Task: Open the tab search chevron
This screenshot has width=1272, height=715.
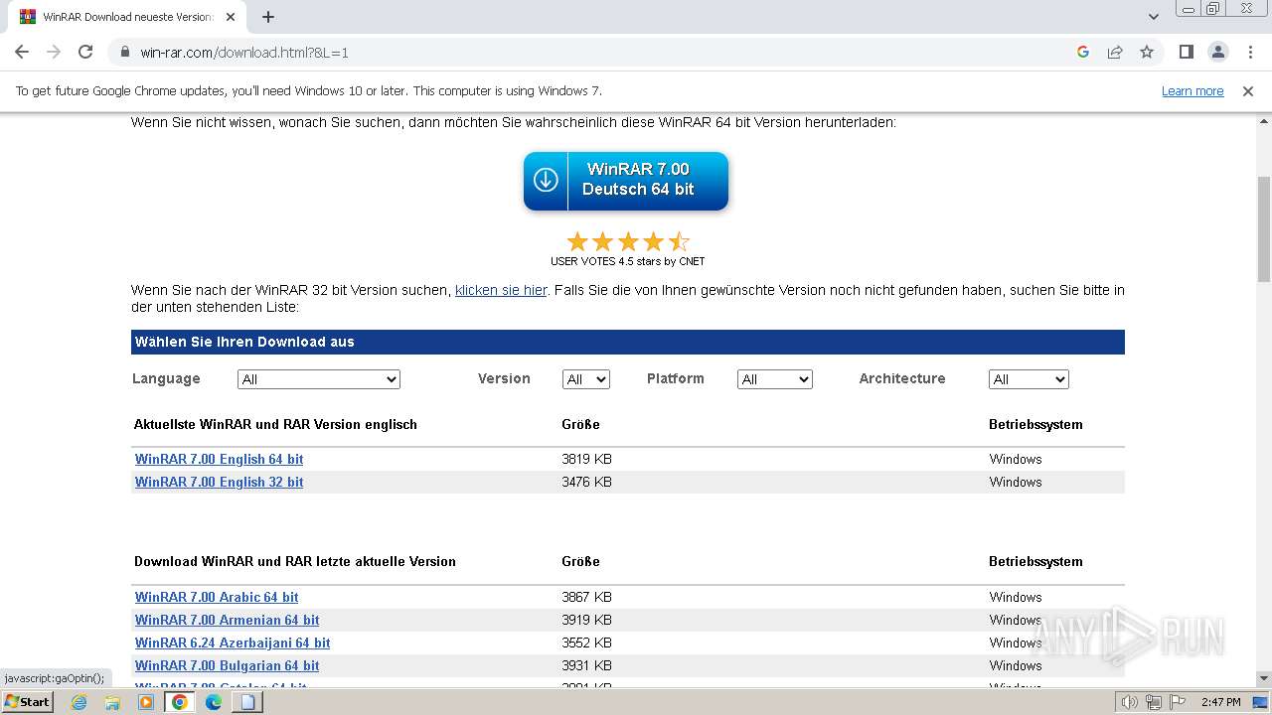Action: [x=1154, y=17]
